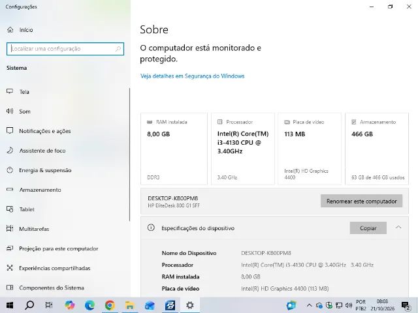Open taskbar Search
Viewport: 418px width, 313px height.
pyautogui.click(x=29, y=305)
